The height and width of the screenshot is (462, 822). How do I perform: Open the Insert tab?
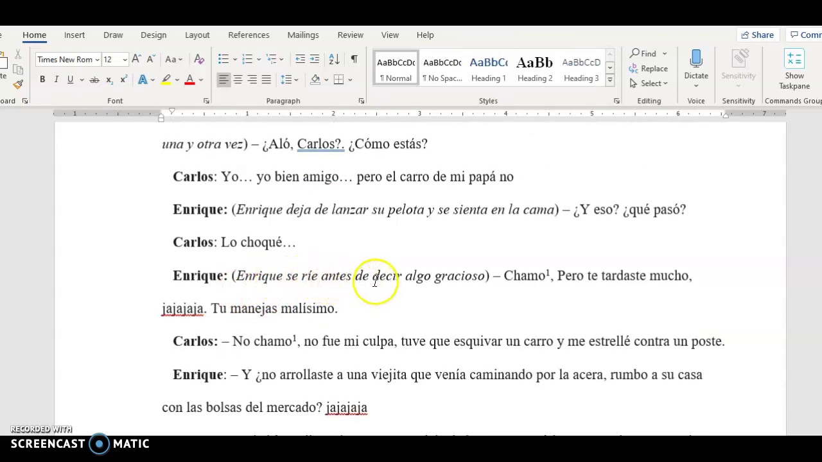click(74, 35)
